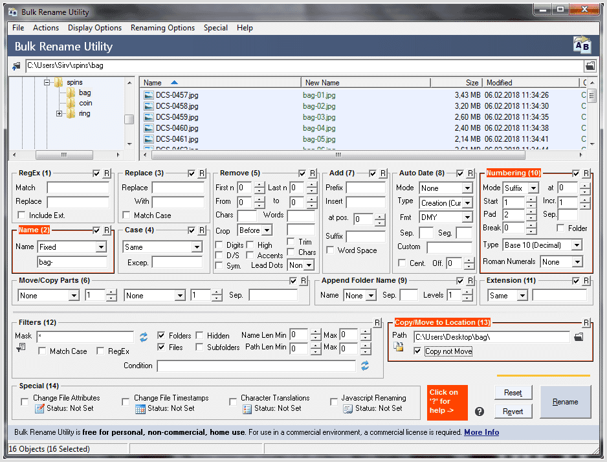Expand the ring folder tree node

(x=59, y=113)
